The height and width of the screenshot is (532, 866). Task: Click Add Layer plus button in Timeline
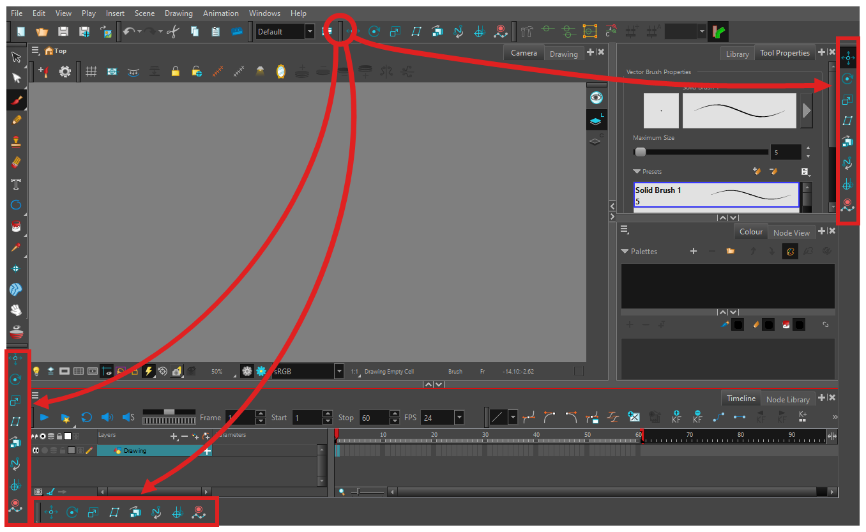tap(174, 436)
